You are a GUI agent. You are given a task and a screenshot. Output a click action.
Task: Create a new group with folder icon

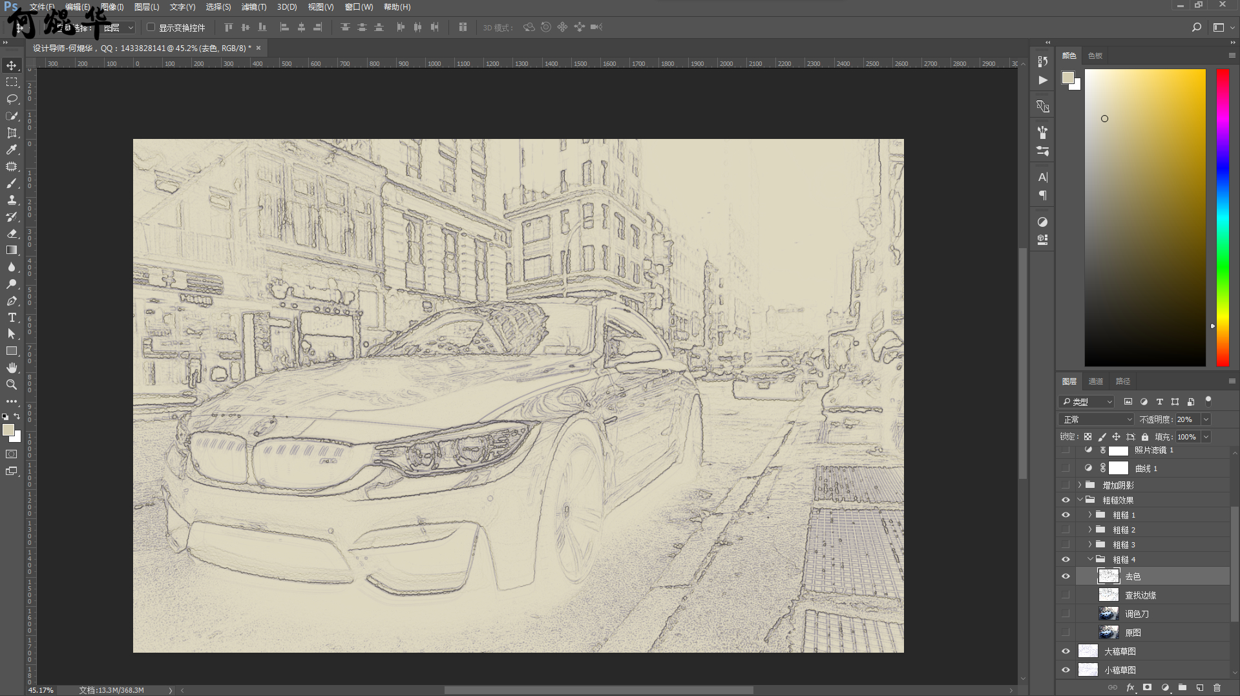(x=1182, y=688)
